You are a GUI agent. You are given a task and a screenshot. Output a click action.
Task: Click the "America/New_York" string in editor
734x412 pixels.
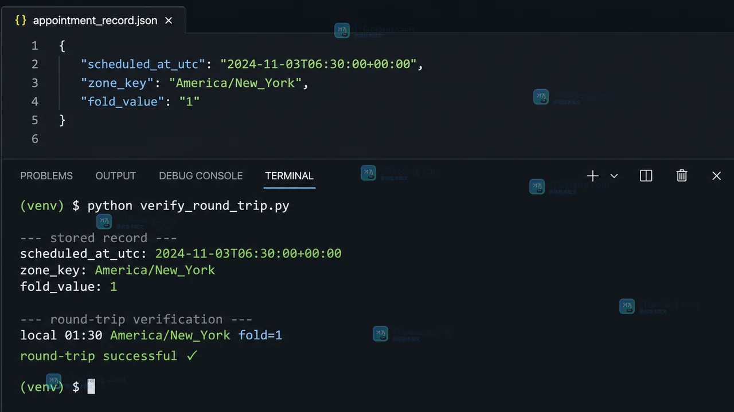click(x=235, y=83)
